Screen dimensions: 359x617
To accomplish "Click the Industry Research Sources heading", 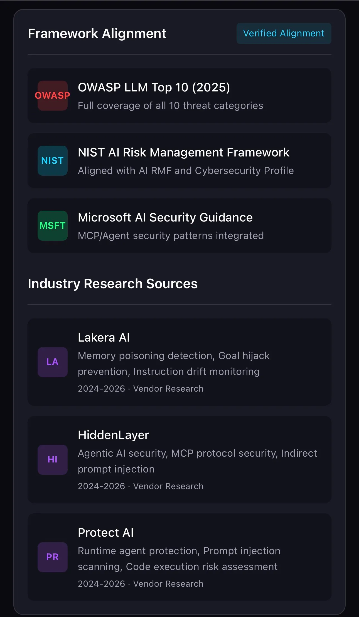I will 113,284.
